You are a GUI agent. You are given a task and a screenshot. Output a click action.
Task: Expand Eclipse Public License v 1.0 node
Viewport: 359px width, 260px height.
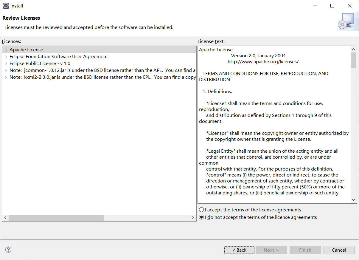(x=6, y=64)
